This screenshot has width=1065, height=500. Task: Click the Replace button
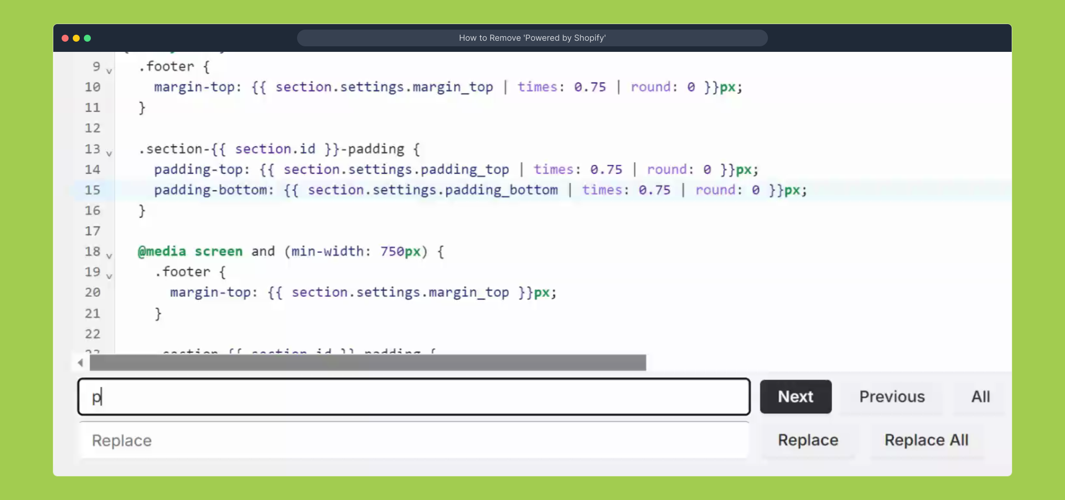pyautogui.click(x=808, y=440)
